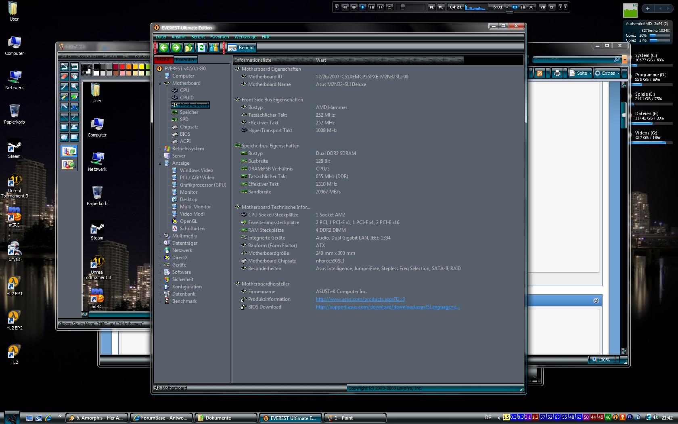Screen dimensions: 678x424
Task: Choose the color picker eyedropper in Paint
Action: [64, 87]
